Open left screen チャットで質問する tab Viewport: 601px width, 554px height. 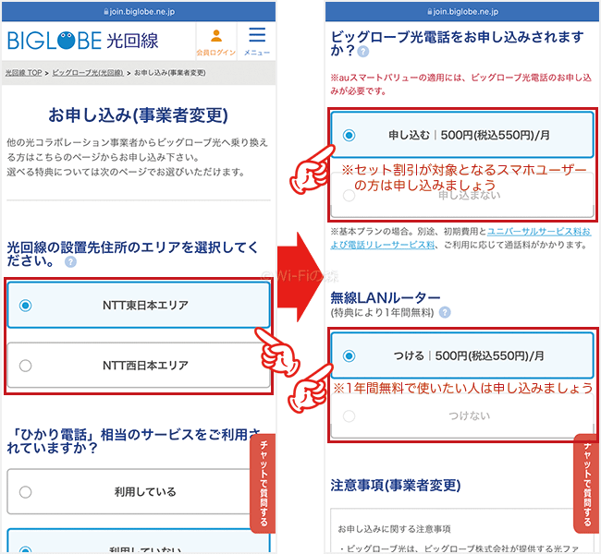(x=263, y=484)
